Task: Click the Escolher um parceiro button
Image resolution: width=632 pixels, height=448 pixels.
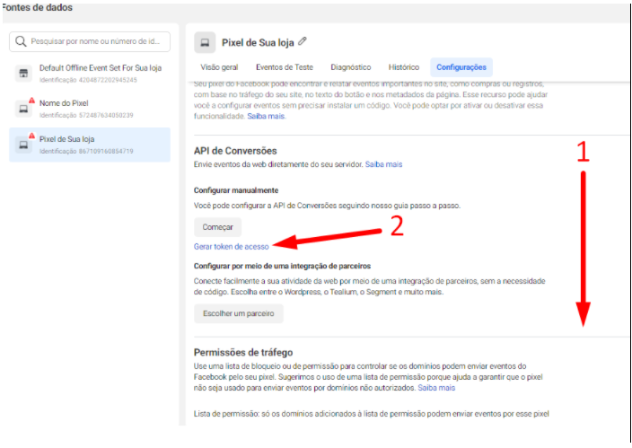Action: 239,313
